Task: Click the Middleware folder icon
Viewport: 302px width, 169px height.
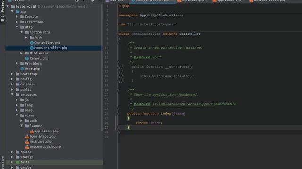Action: [x=27, y=53]
